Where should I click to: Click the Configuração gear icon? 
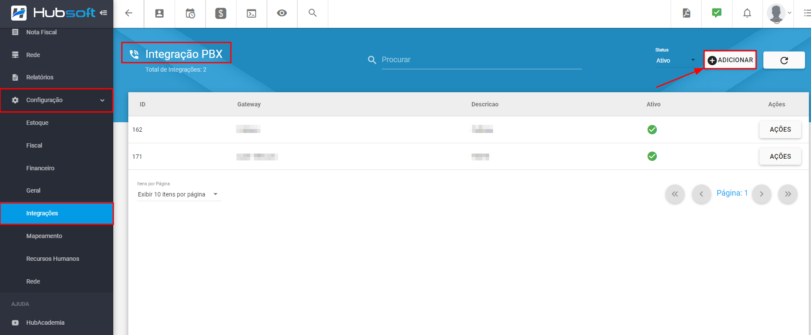(x=15, y=100)
